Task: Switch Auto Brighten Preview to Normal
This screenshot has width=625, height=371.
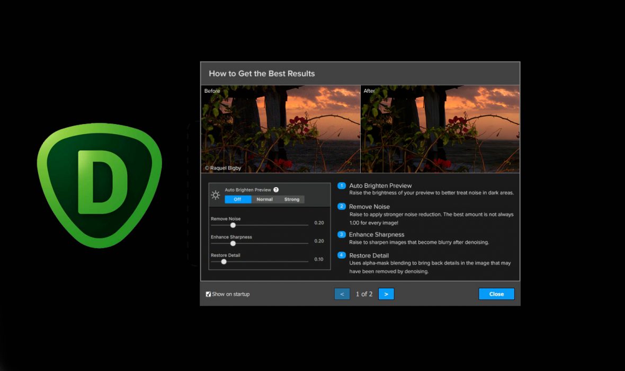Action: (x=264, y=199)
